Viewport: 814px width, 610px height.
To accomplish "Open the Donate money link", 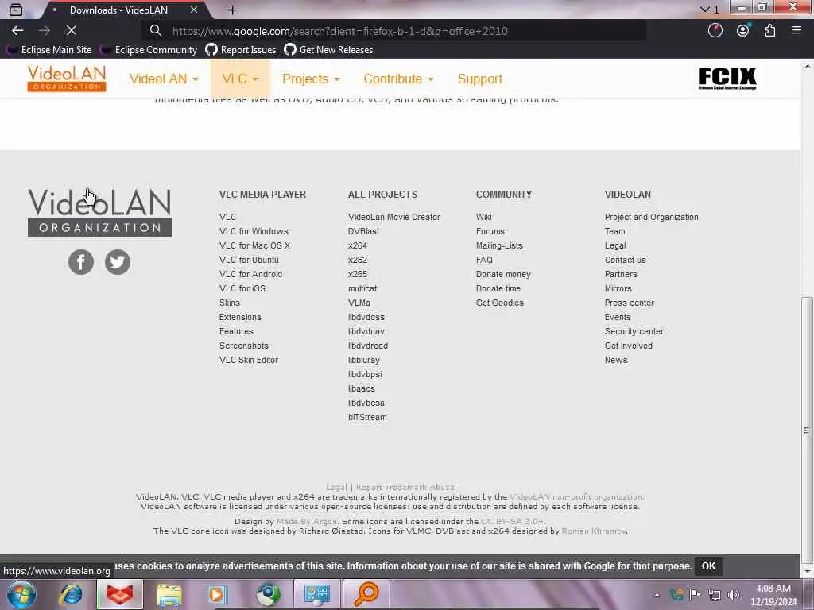I will (503, 274).
